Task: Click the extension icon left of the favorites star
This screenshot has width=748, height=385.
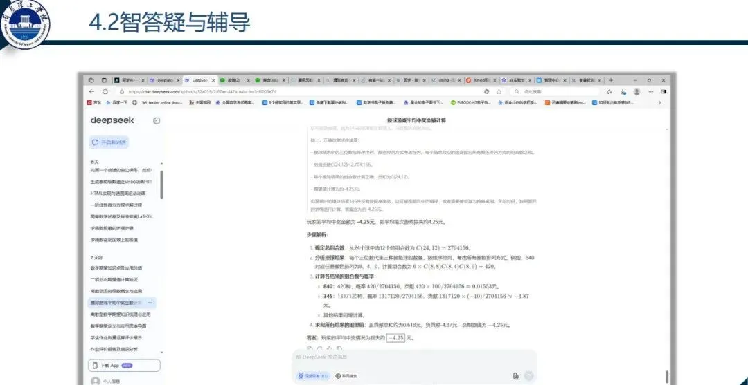Action: 487,91
